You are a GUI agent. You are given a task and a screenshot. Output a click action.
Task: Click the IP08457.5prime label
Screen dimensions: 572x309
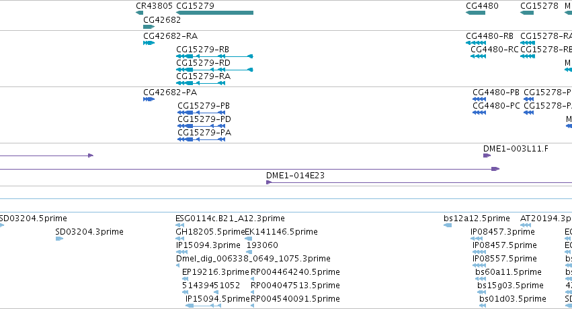coord(505,245)
